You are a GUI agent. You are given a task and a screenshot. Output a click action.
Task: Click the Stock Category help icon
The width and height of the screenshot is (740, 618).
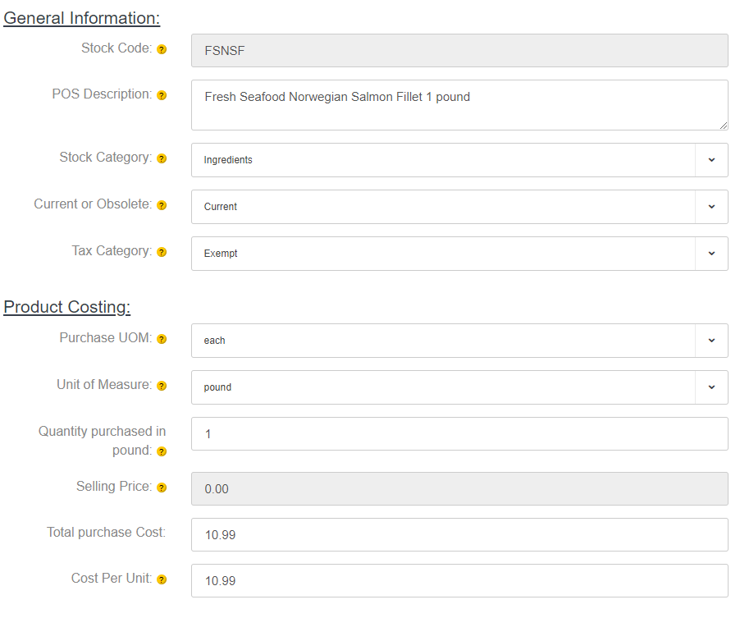point(162,158)
